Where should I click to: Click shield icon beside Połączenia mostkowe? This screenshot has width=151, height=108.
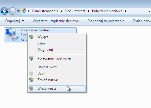[31, 58]
